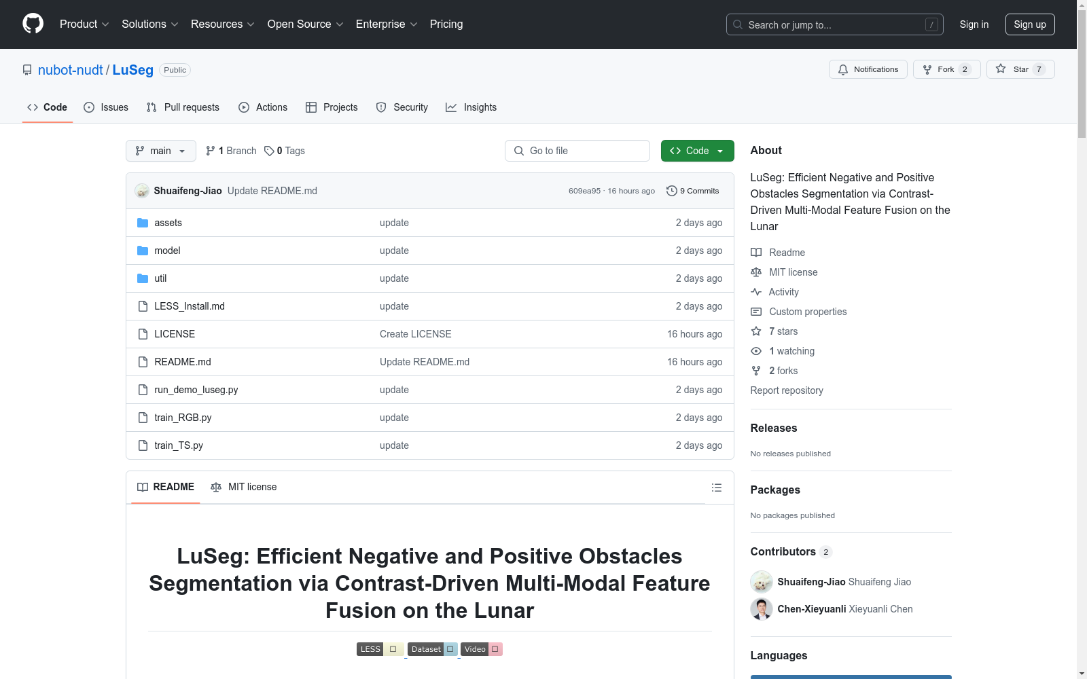Open the assets folder icon
This screenshot has width=1087, height=679.
tap(143, 223)
